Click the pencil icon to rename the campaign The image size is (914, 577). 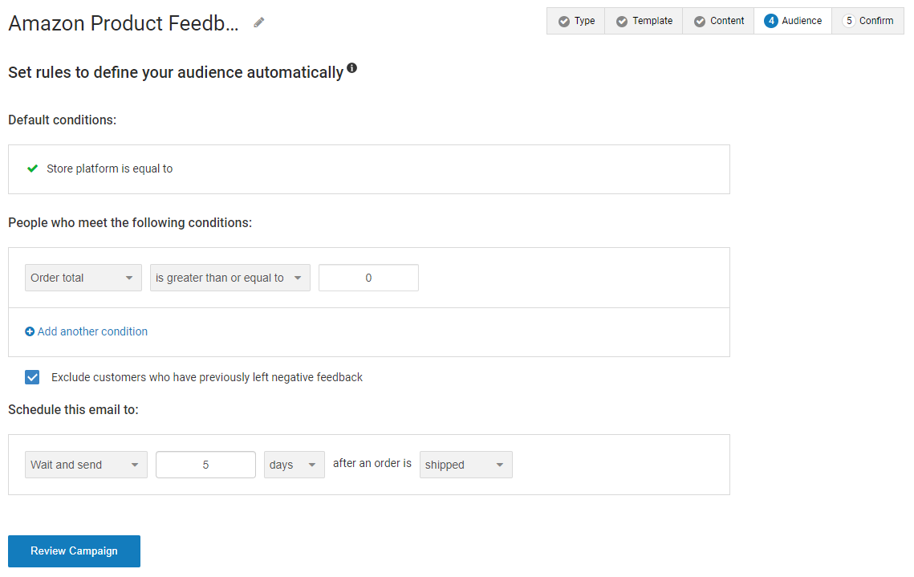(x=258, y=23)
